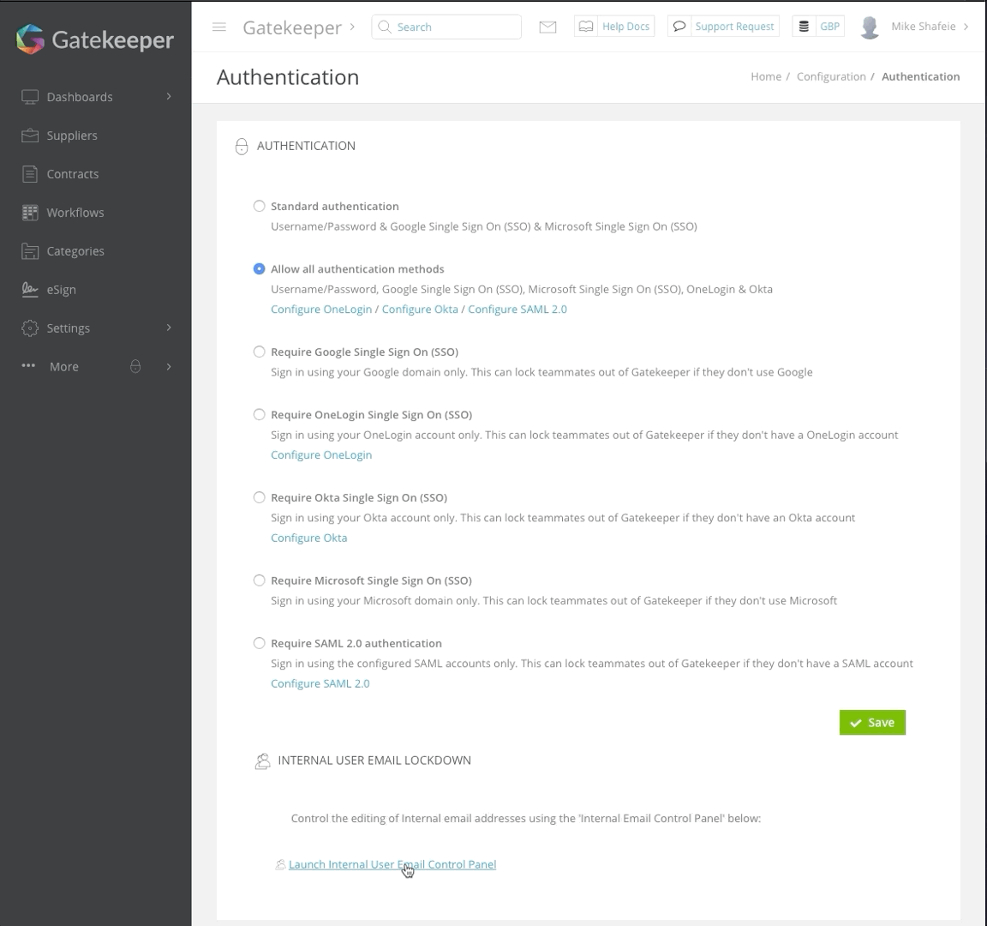Click the Suppliers briefcase icon
The width and height of the screenshot is (987, 926).
click(x=30, y=135)
